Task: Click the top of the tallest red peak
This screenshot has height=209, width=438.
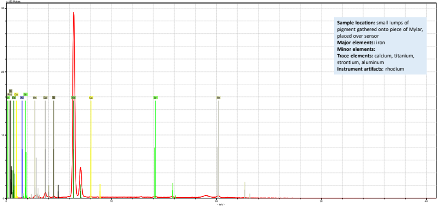Action: pyautogui.click(x=73, y=13)
